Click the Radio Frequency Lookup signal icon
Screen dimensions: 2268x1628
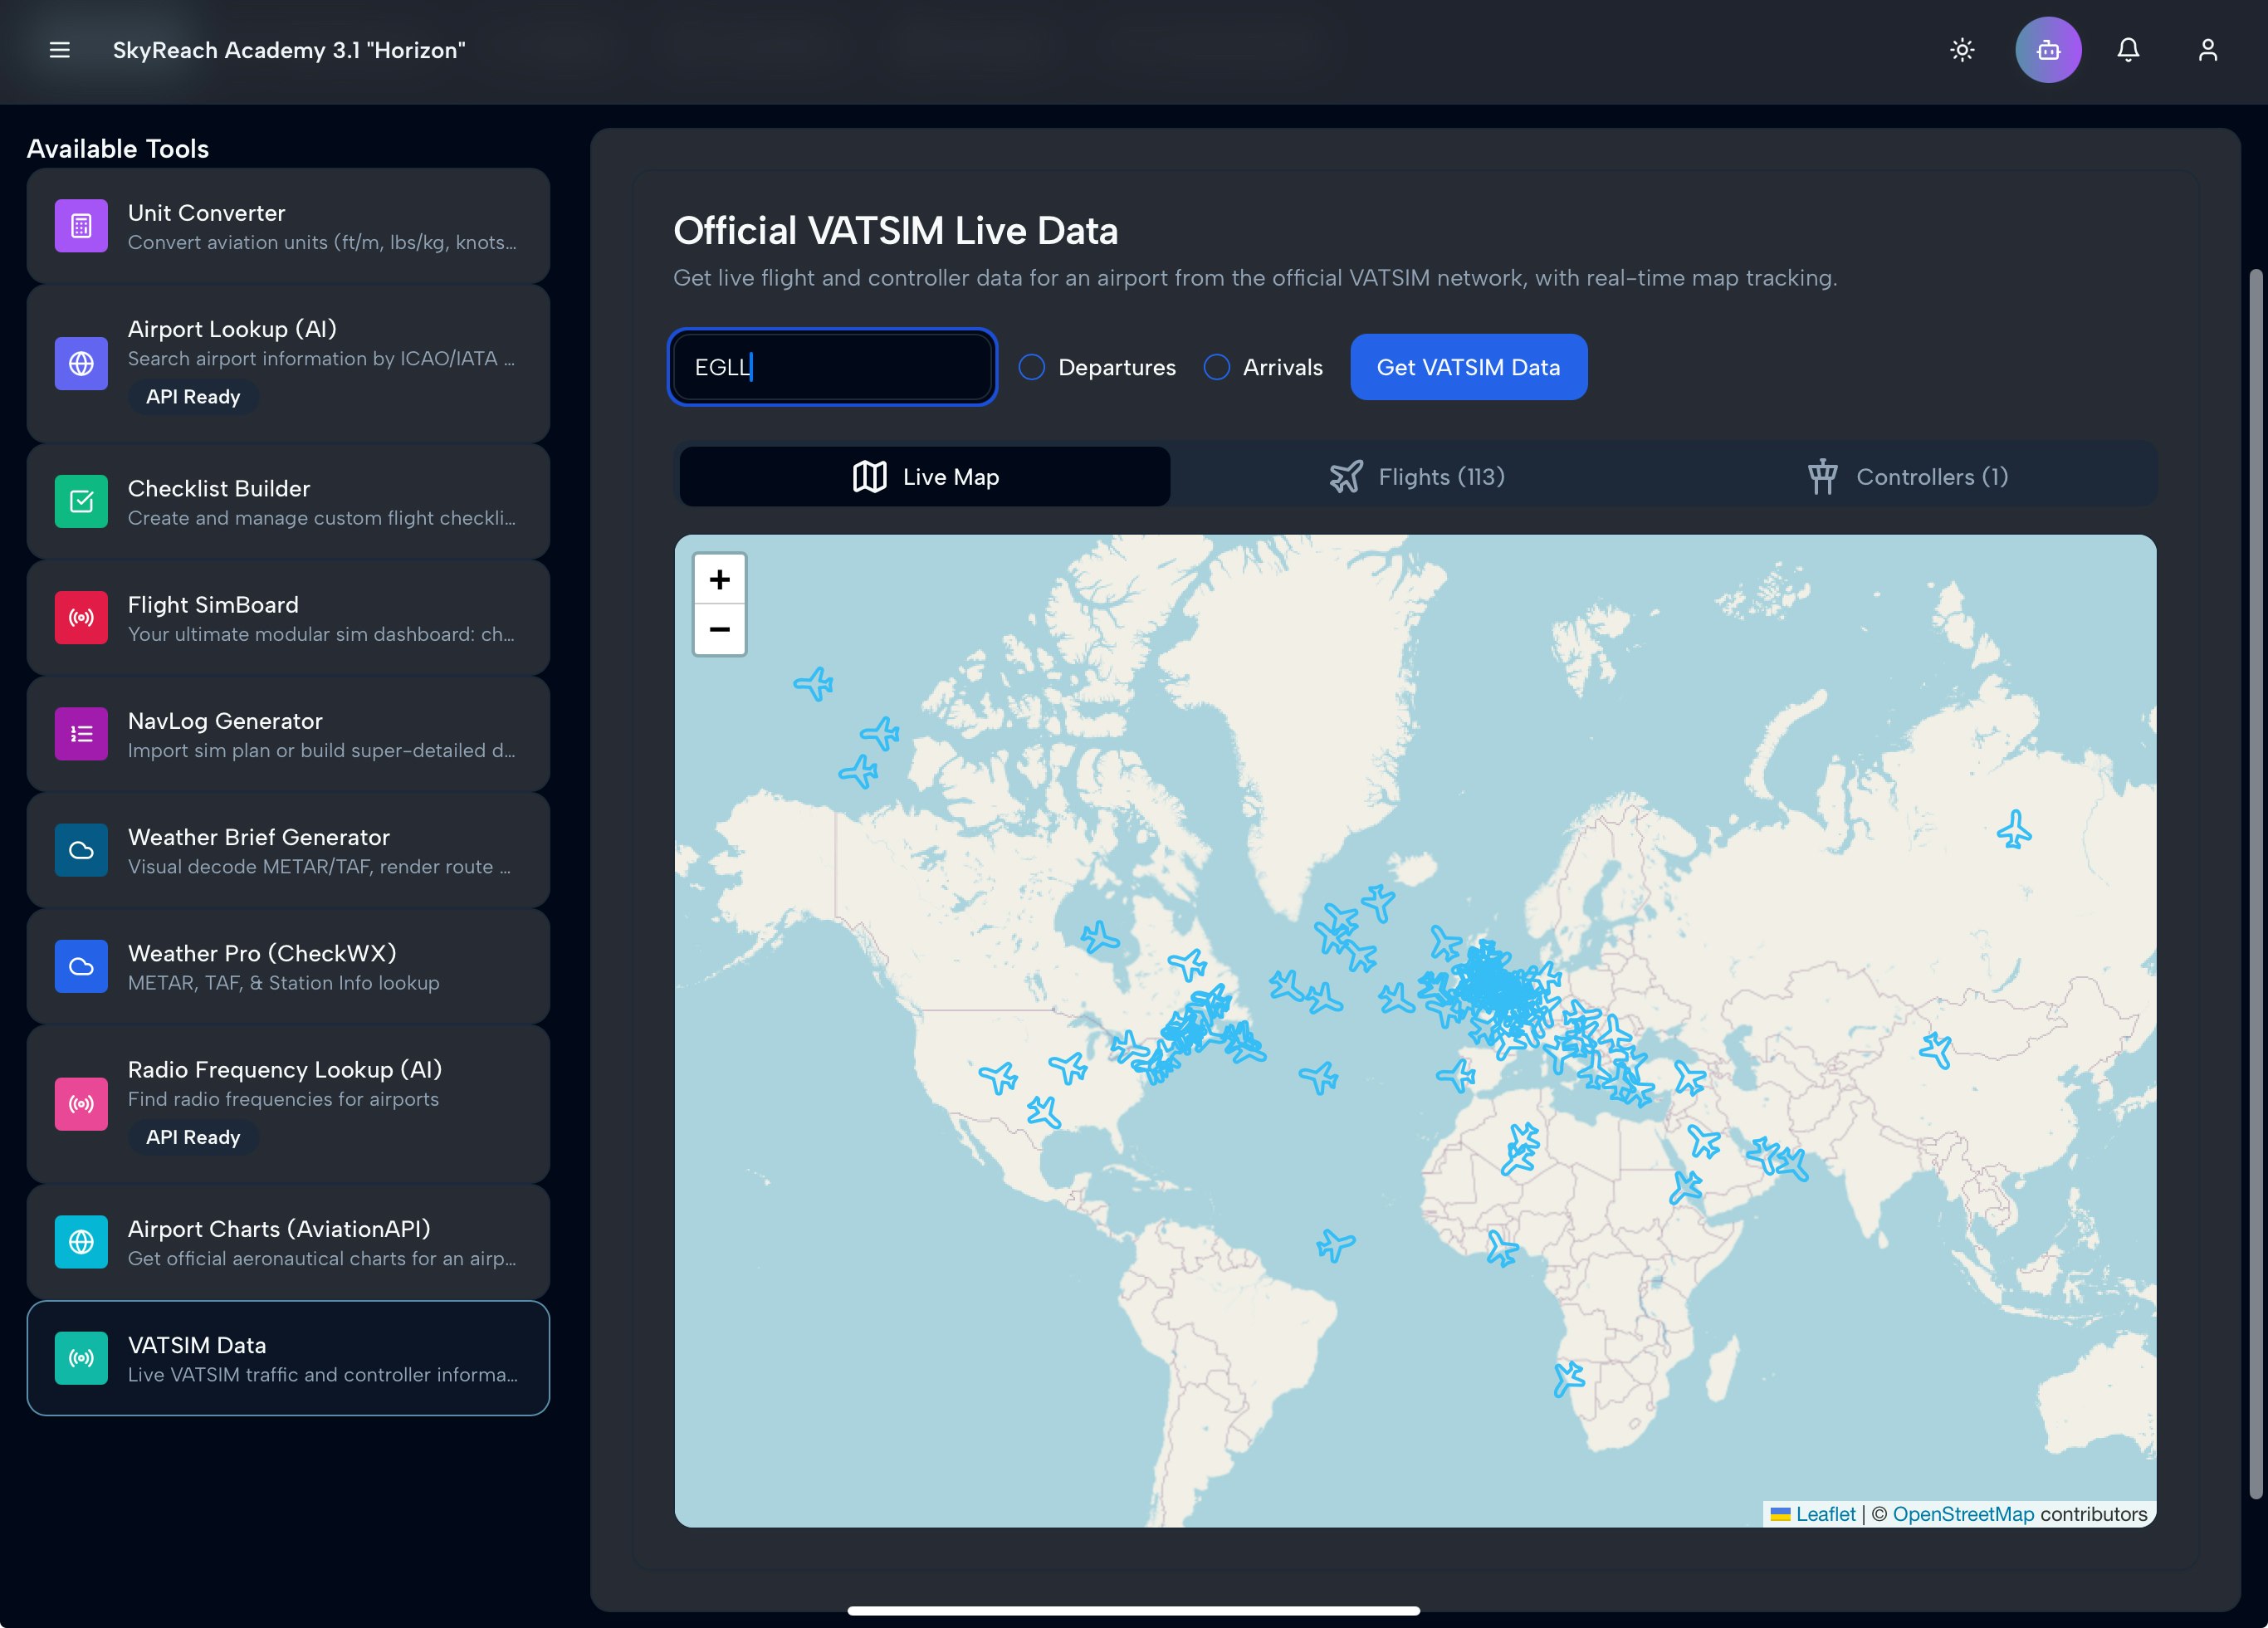click(x=81, y=1104)
